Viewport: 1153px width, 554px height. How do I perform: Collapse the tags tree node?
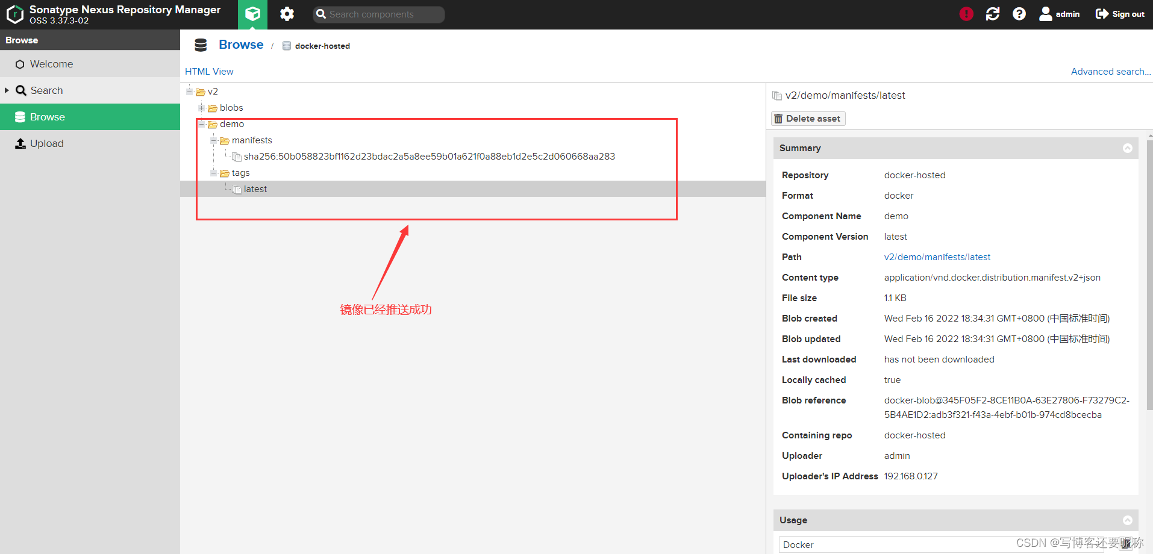click(x=213, y=173)
